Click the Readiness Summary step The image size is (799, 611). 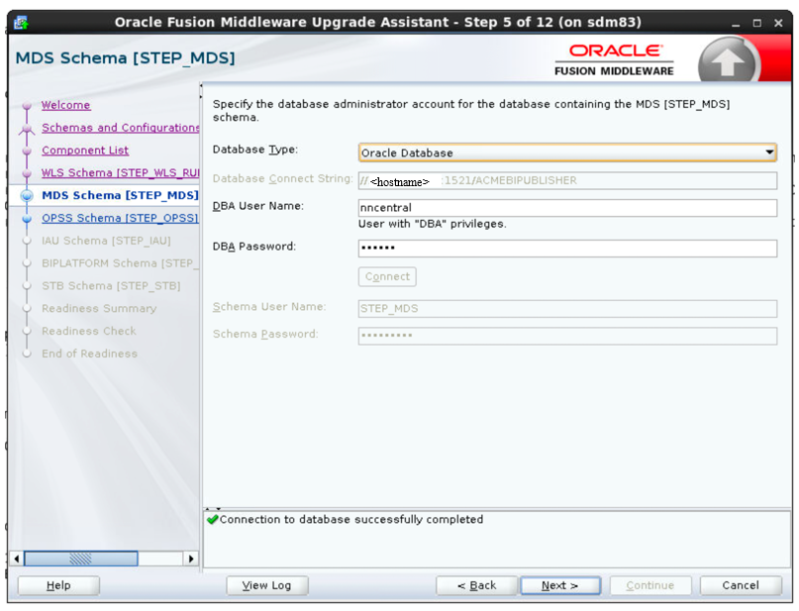pos(99,308)
